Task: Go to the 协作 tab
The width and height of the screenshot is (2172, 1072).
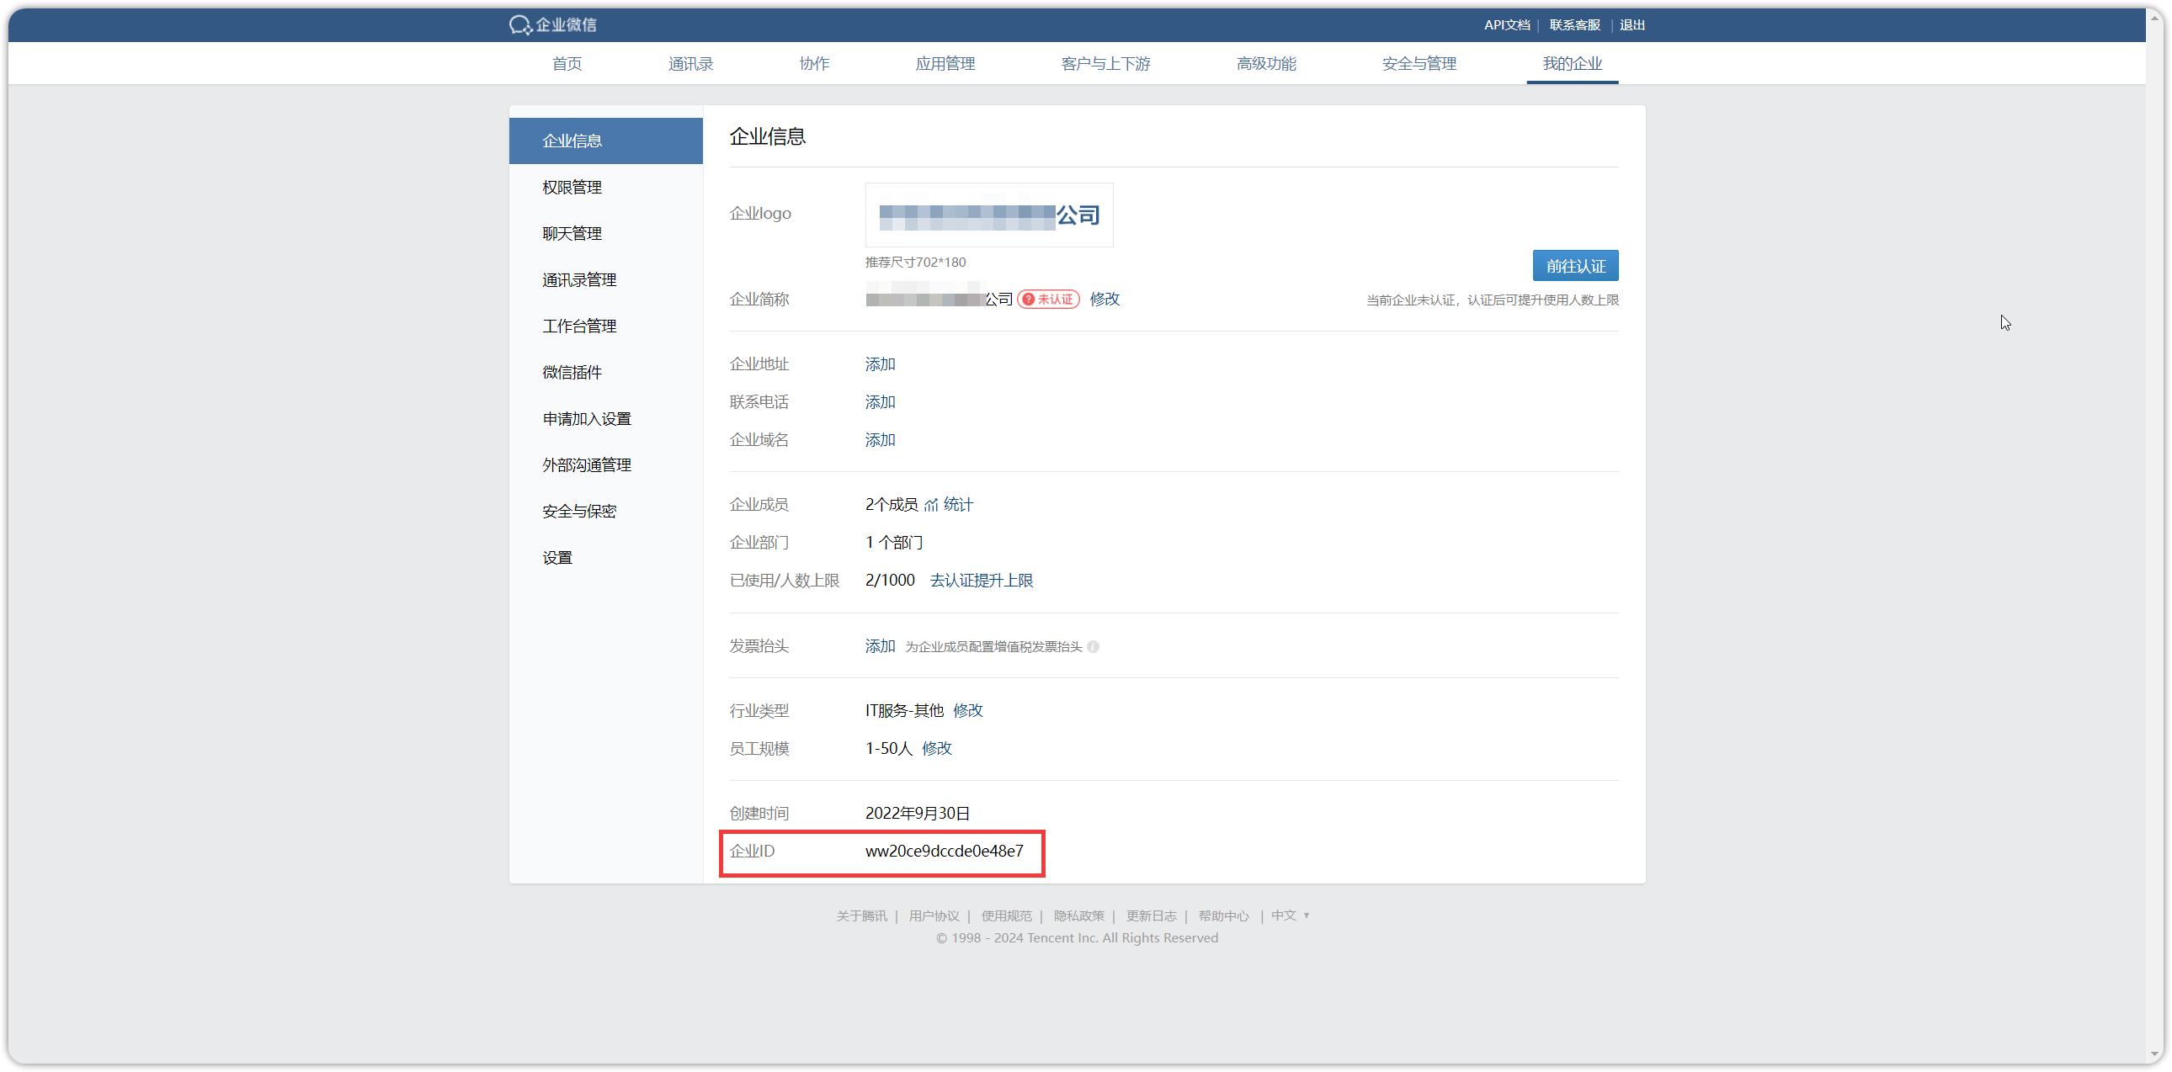Action: click(815, 64)
